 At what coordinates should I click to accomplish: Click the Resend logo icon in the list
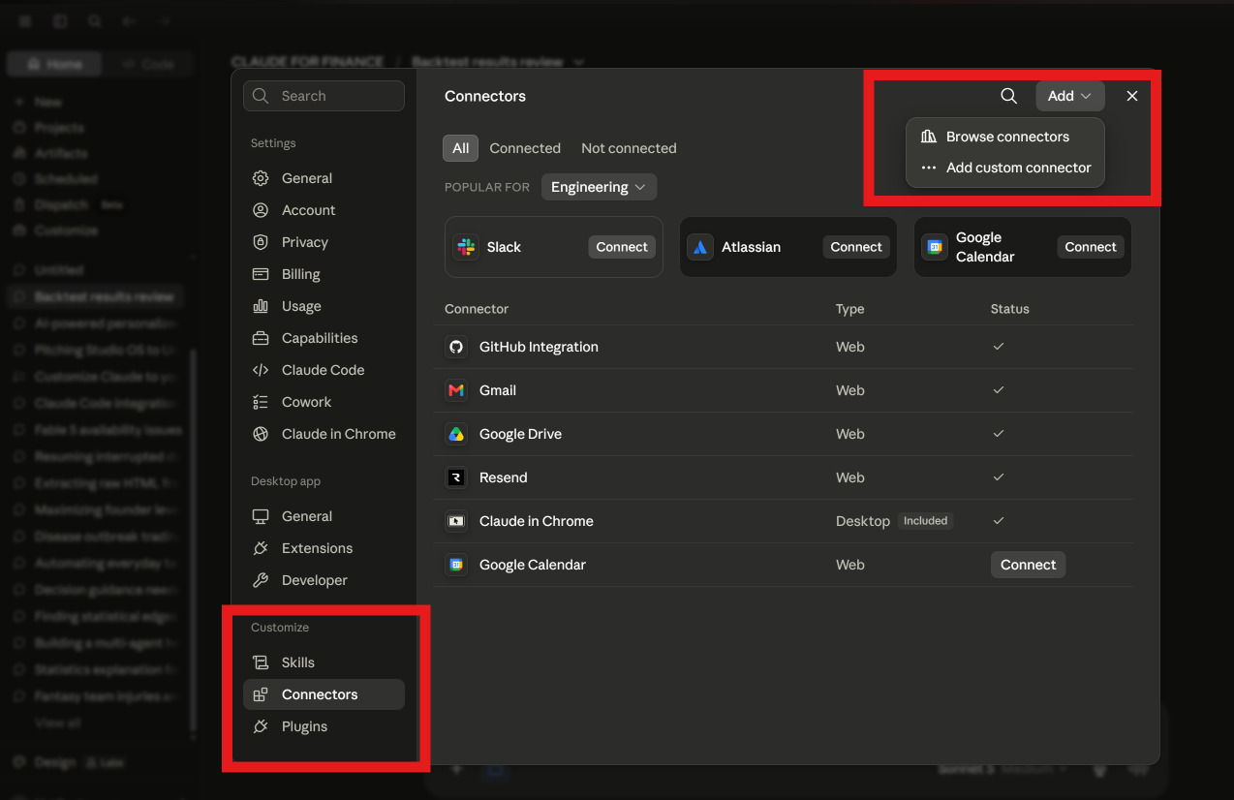[x=456, y=477]
